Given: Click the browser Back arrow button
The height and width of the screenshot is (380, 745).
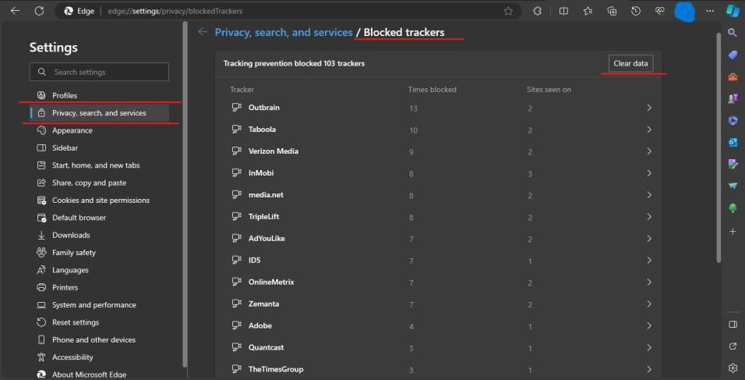Looking at the screenshot, I should 15,12.
